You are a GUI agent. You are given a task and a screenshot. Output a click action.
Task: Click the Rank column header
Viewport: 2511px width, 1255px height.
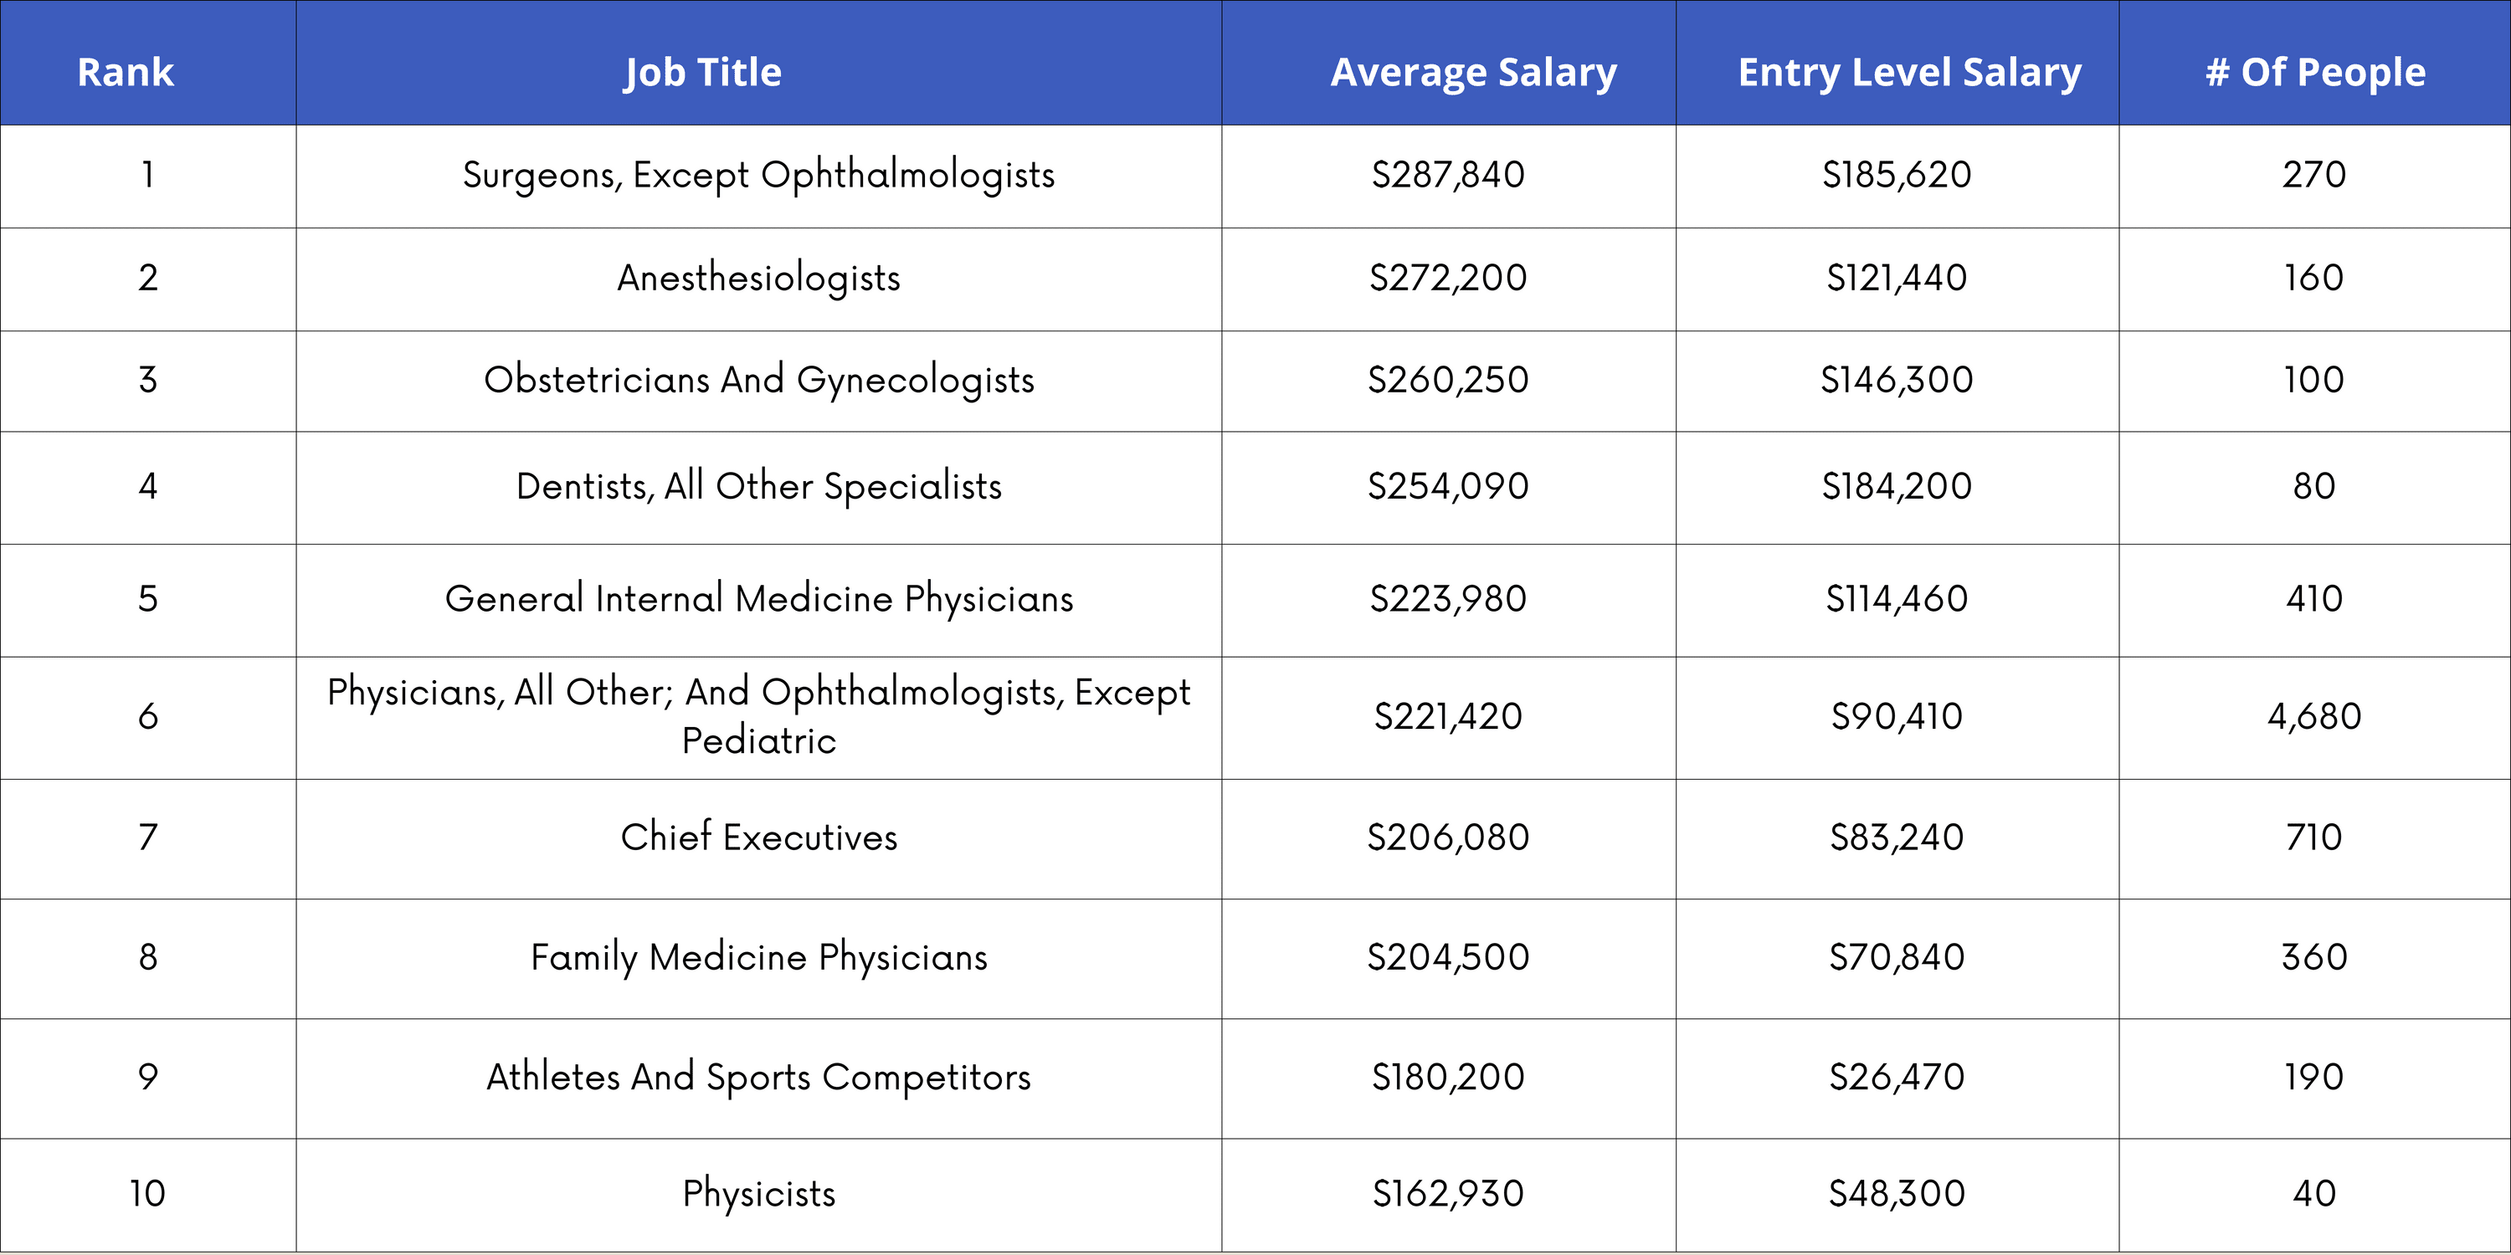(x=126, y=72)
